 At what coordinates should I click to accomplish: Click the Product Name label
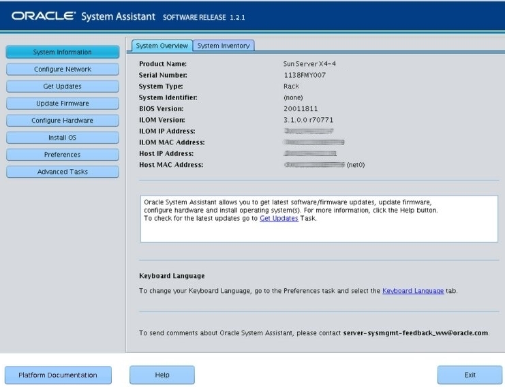point(163,64)
